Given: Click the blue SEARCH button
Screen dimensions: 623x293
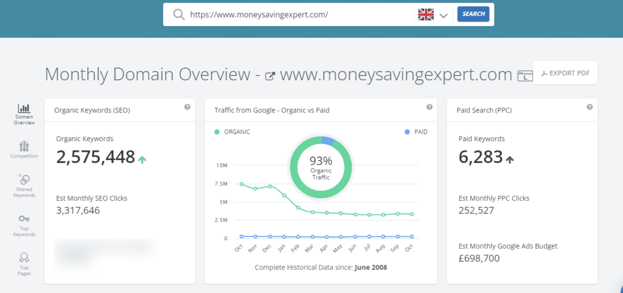Looking at the screenshot, I should [473, 14].
